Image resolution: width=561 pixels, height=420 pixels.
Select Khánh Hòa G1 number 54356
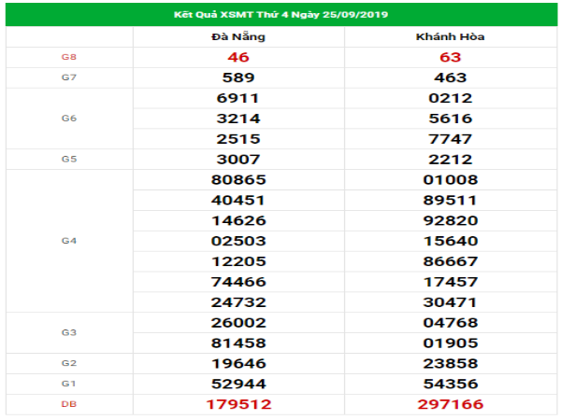point(449,383)
